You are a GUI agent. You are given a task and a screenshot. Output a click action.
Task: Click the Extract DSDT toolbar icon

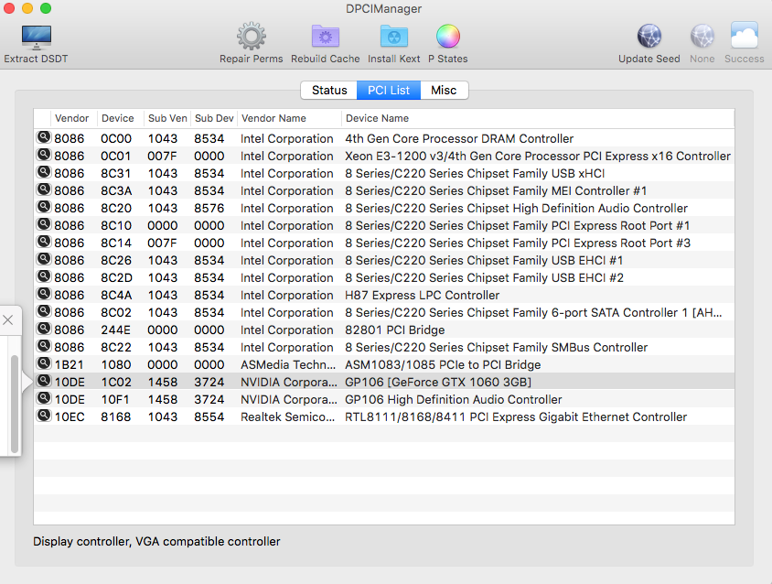[x=36, y=38]
